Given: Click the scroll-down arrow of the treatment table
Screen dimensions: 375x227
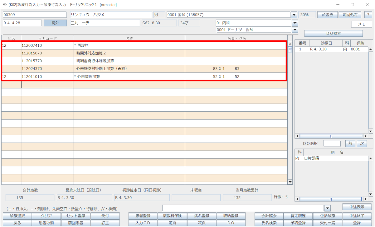Looking at the screenshot, I should (290, 182).
